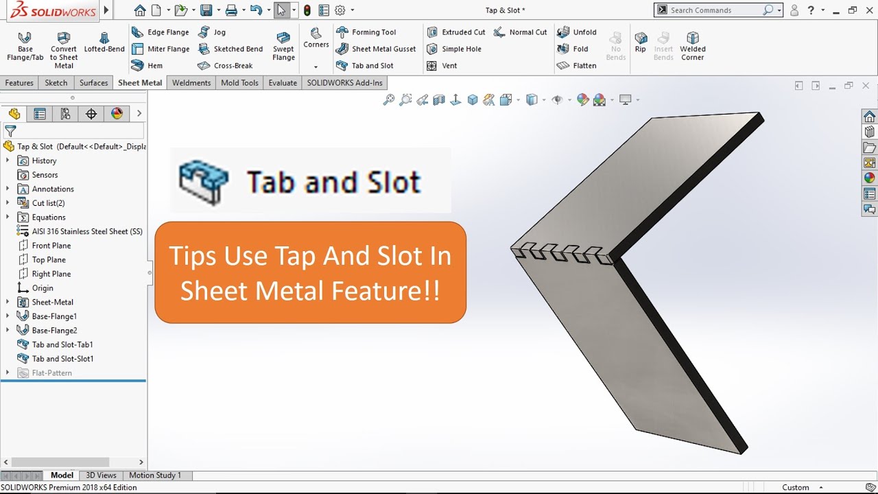
Task: Click the Cross-Break tool
Action: pos(225,66)
